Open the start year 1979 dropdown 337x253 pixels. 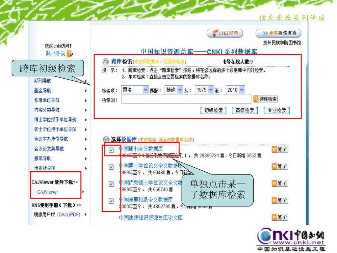tap(204, 90)
